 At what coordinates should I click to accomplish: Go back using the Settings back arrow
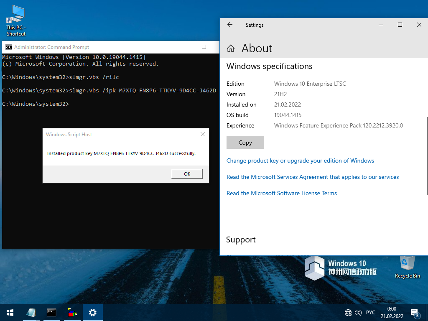tap(230, 25)
